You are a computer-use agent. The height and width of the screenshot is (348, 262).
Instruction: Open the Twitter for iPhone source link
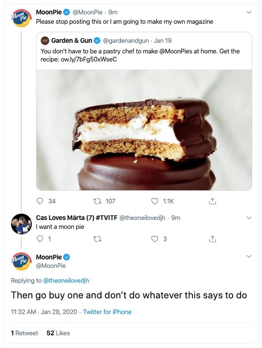click(107, 312)
